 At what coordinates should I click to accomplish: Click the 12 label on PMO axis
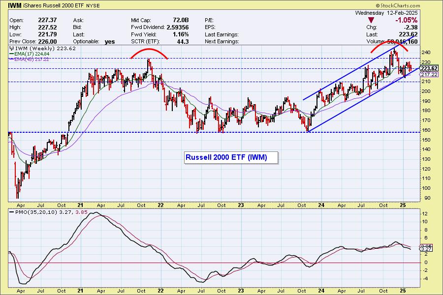[x=425, y=214]
